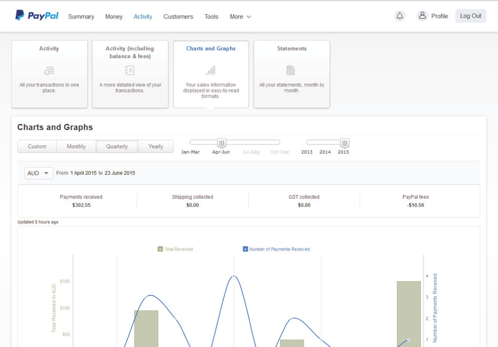Screen dimensions: 498x347
Task: Switch to the Custom range tab
Action: tap(37, 147)
